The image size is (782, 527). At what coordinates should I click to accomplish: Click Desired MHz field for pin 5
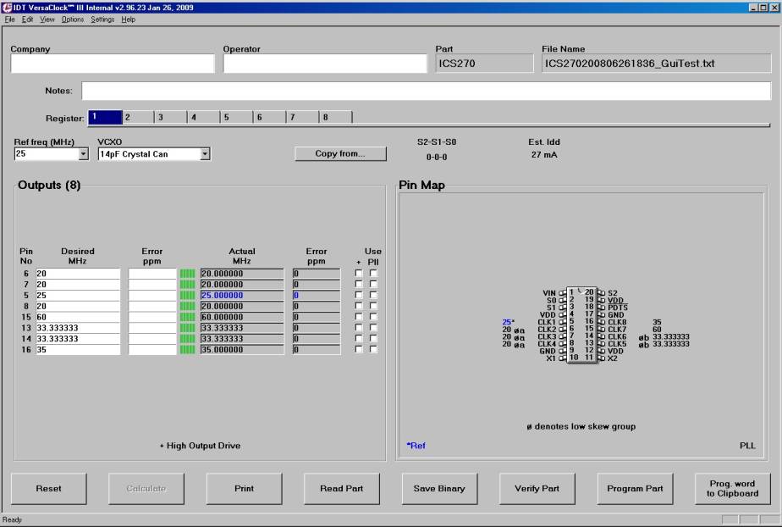pyautogui.click(x=78, y=295)
